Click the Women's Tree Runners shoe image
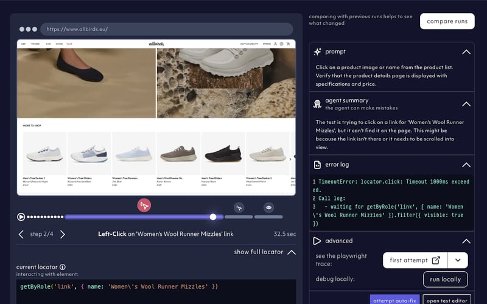 pyautogui.click(x=134, y=154)
